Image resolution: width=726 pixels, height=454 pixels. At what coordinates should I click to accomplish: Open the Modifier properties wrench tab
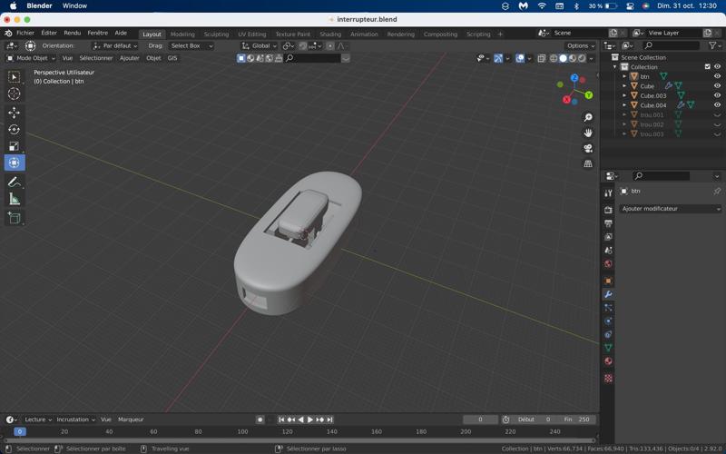tap(608, 294)
